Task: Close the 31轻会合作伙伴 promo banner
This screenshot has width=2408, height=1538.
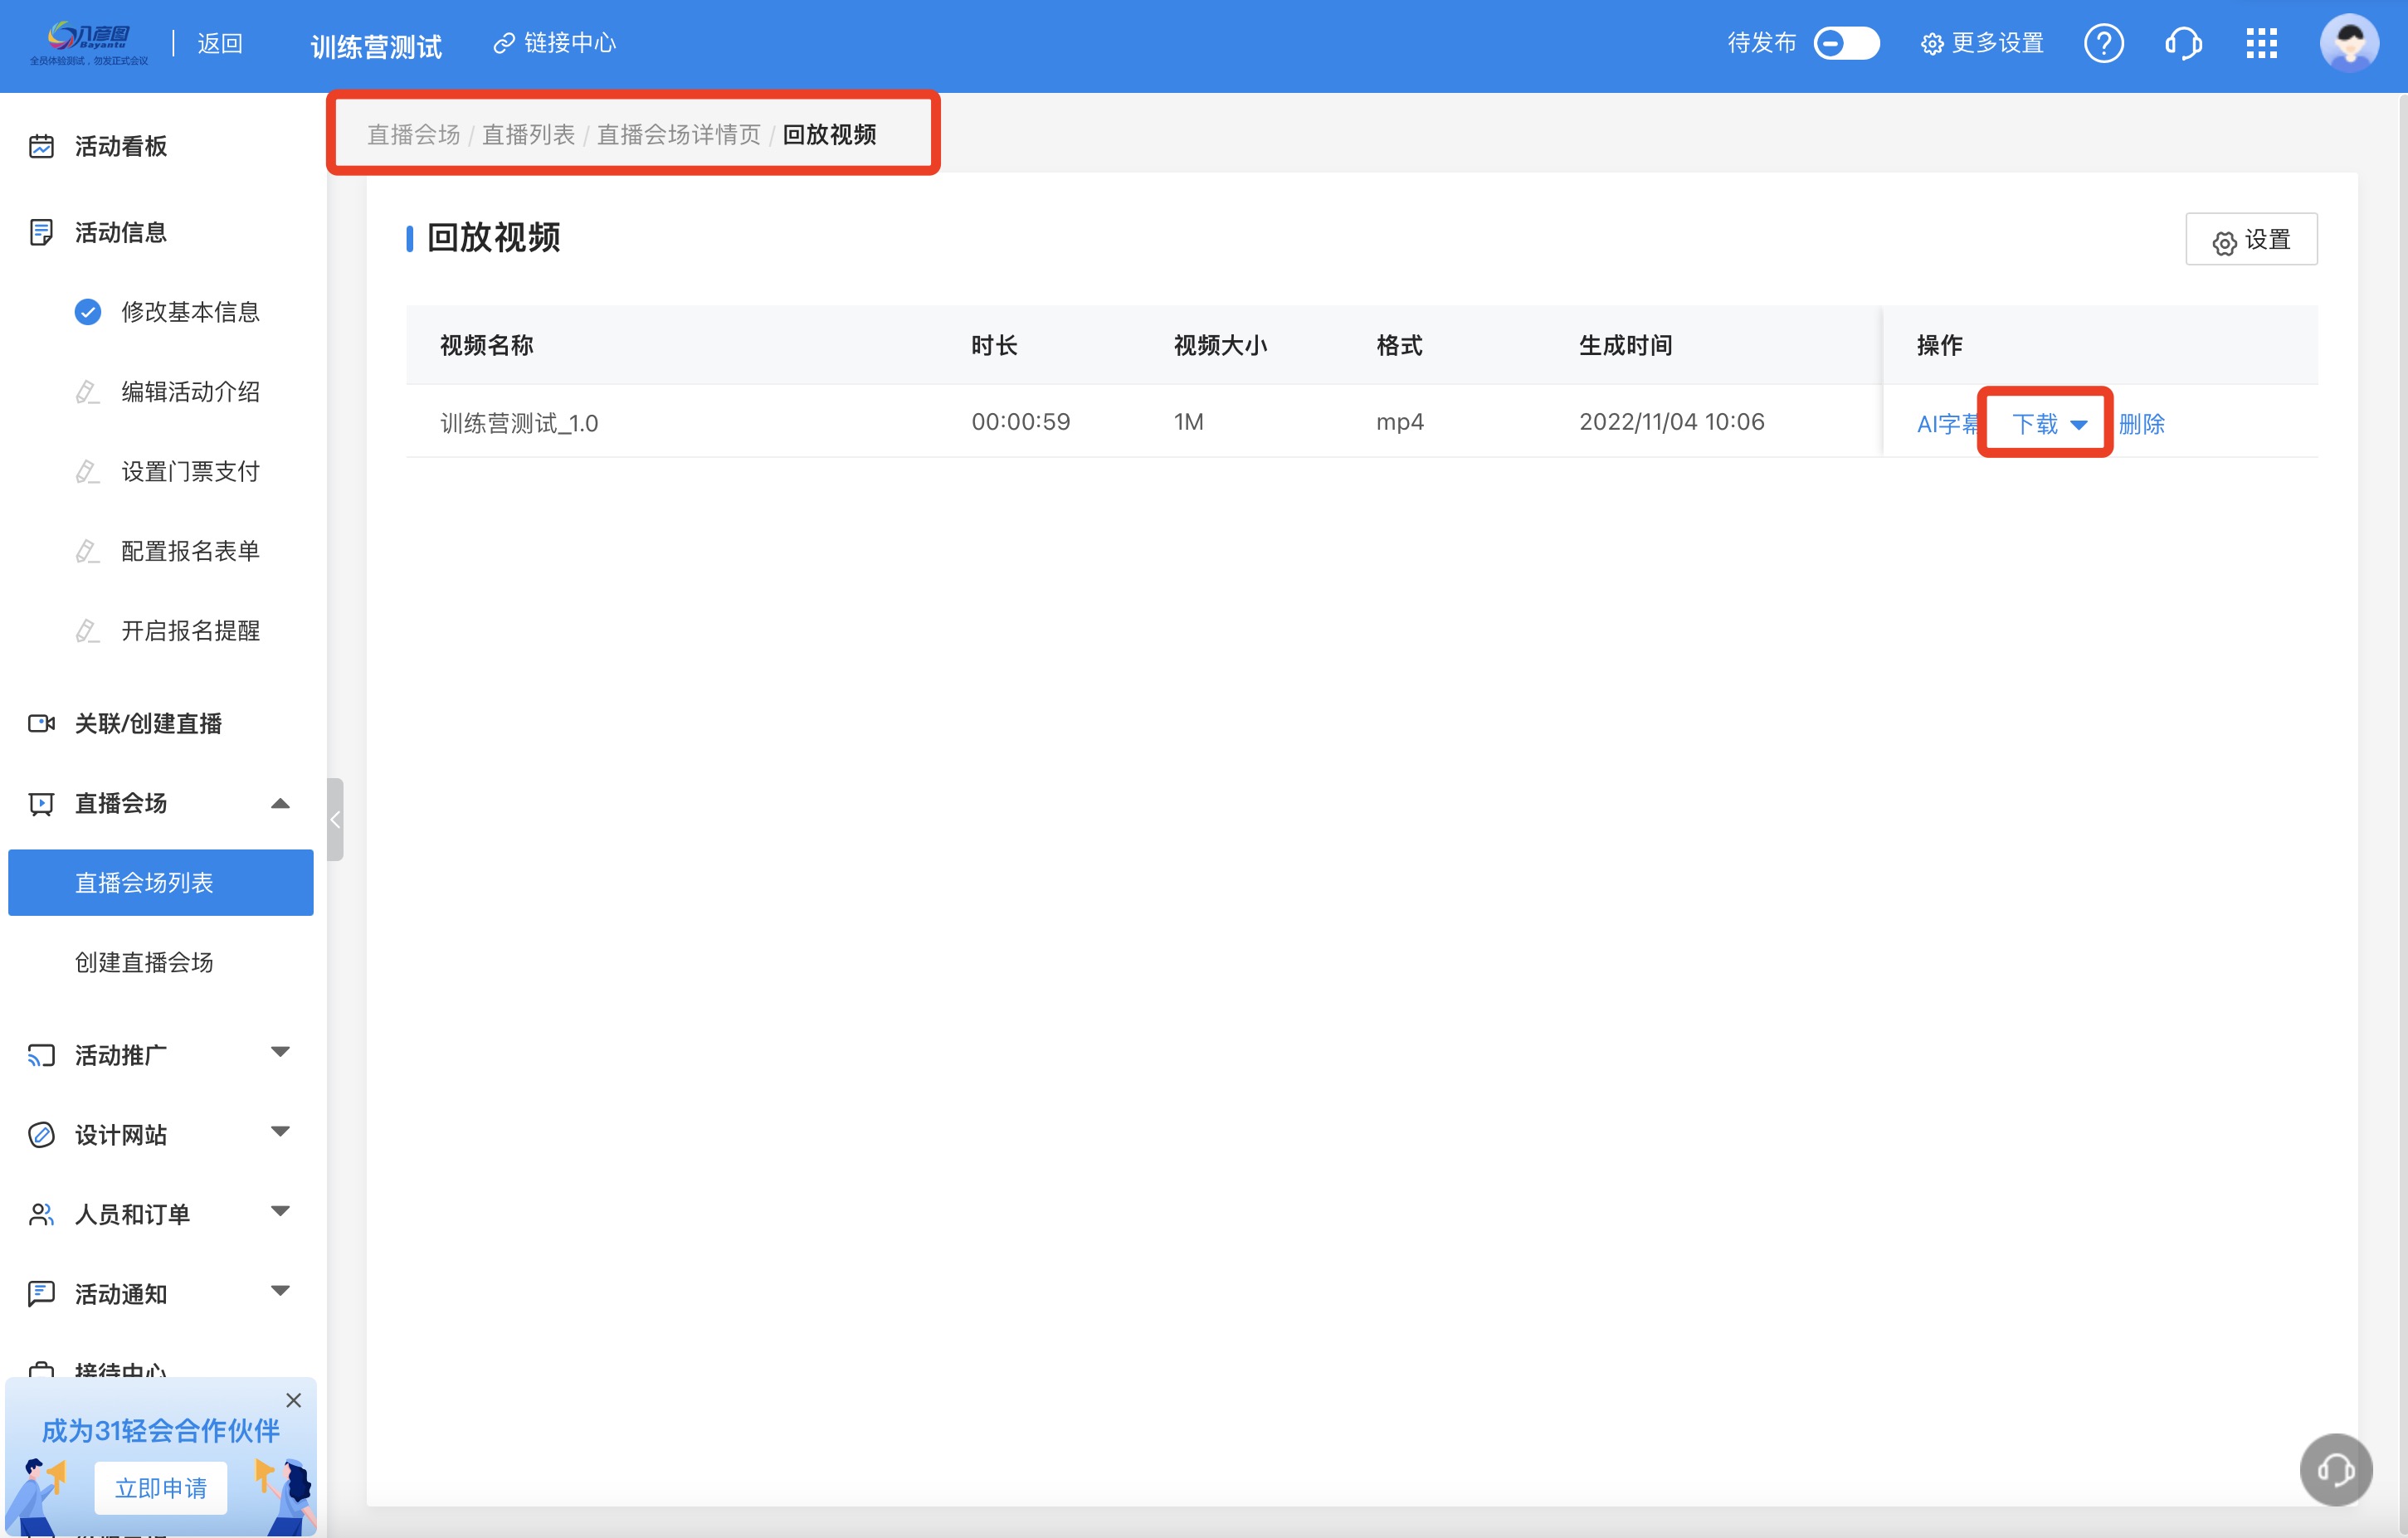Action: point(293,1400)
